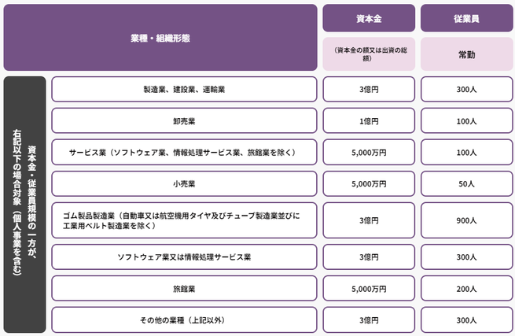Viewport: 515px width, 336px height.
Task: Click the 資本金 column header
Action: 368,17
